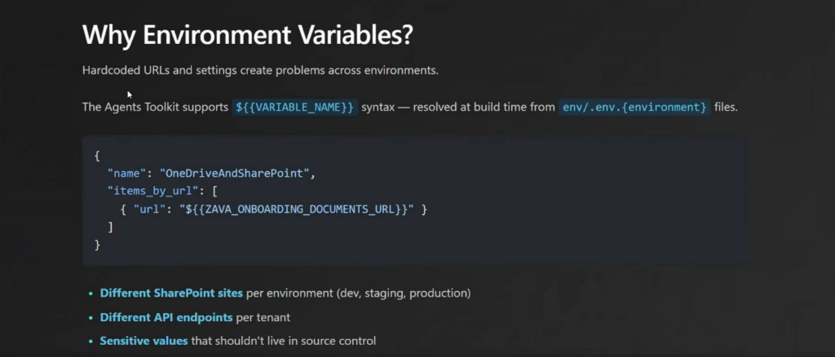Click the "url" key in the JSON snippet
Viewport: 835px width, 357px height.
pyautogui.click(x=148, y=209)
